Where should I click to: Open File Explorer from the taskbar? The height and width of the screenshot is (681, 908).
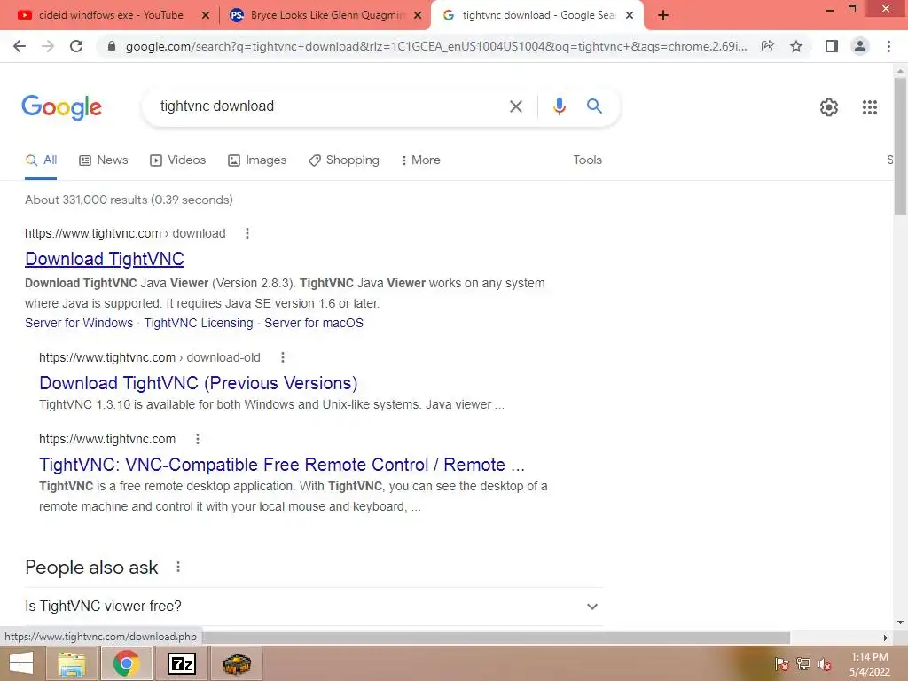(72, 663)
